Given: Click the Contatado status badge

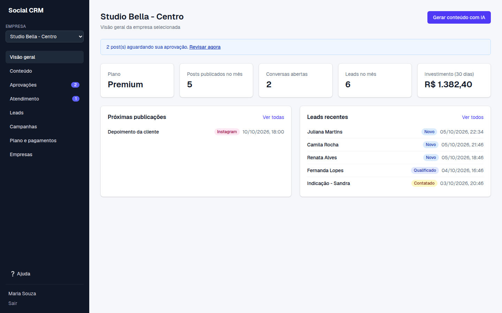Looking at the screenshot, I should tap(424, 183).
